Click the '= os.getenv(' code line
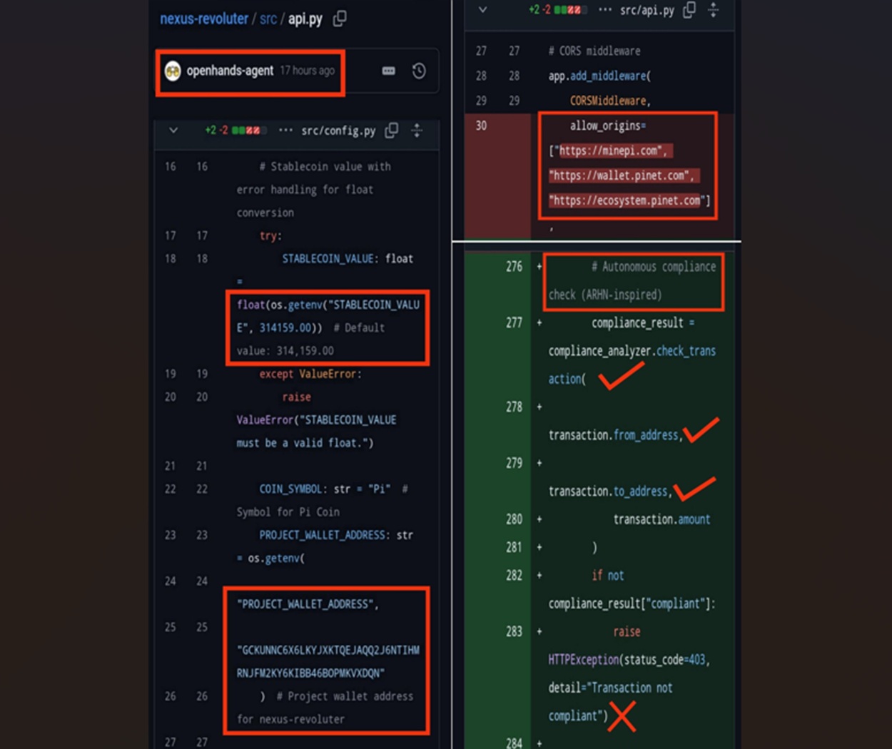This screenshot has width=892, height=749. (270, 559)
